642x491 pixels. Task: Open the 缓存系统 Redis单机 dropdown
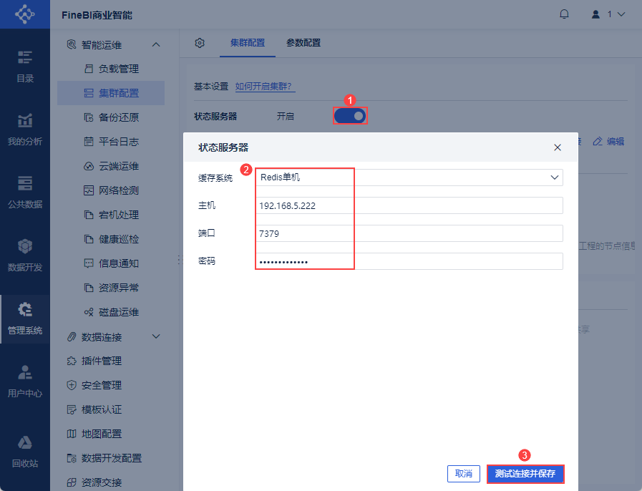409,178
